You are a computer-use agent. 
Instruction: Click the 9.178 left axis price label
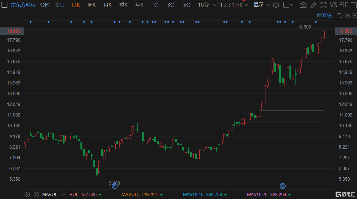coord(15,136)
